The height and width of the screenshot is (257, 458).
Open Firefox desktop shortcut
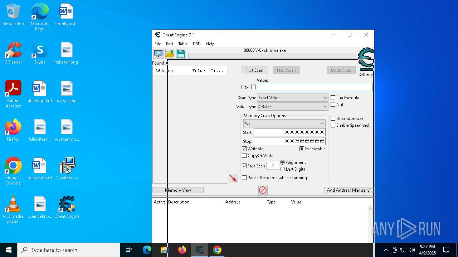[x=13, y=130]
